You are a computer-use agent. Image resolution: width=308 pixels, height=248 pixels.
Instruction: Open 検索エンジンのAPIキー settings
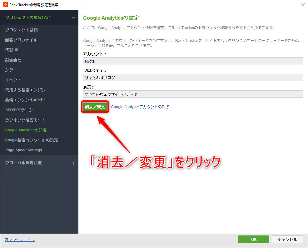point(26,100)
